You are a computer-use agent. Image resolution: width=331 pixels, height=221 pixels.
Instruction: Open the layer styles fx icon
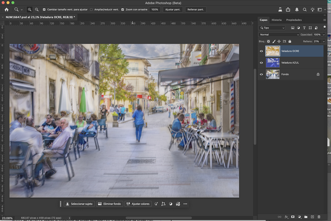click(x=286, y=217)
